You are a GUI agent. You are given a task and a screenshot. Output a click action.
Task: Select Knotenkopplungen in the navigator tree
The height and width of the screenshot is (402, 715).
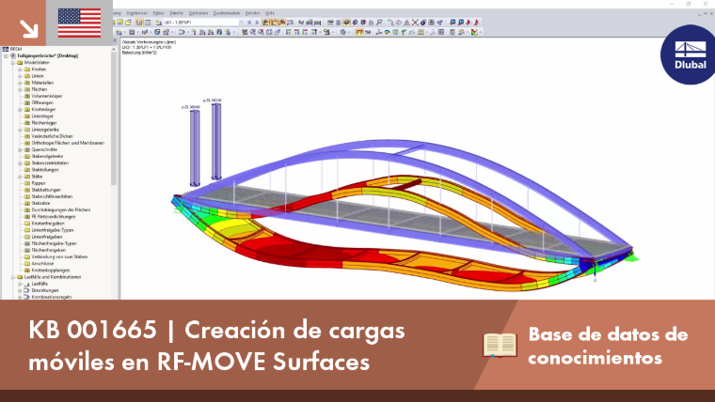coord(51,270)
